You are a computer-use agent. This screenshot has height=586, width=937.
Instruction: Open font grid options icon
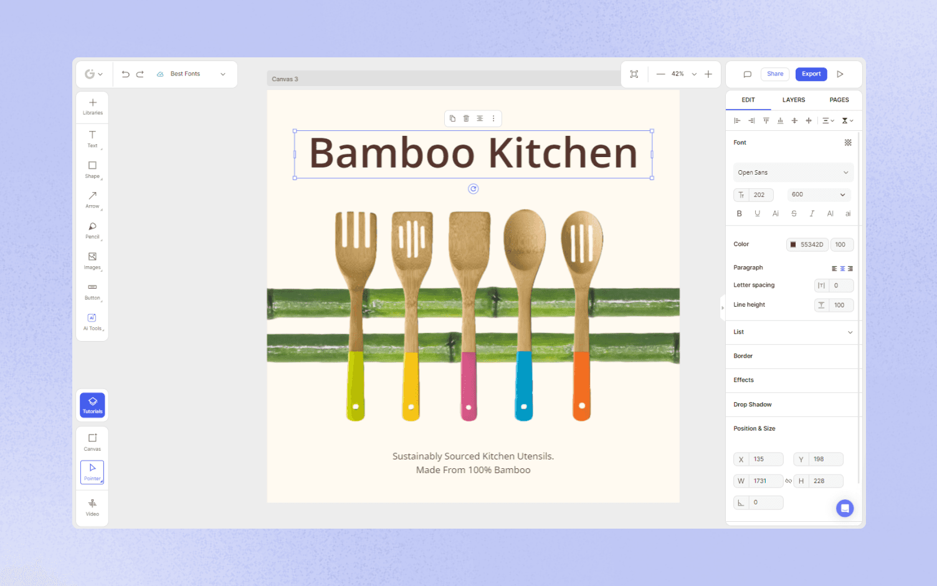pyautogui.click(x=848, y=143)
